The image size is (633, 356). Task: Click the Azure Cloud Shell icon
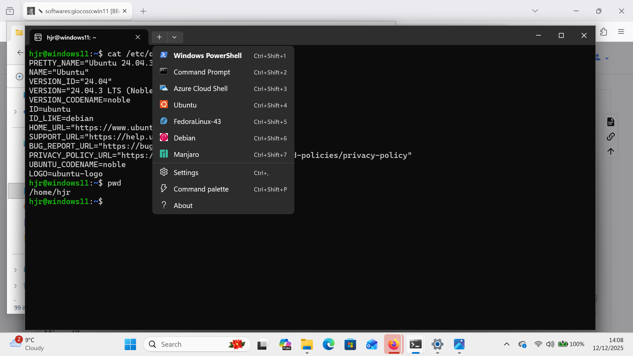(164, 88)
